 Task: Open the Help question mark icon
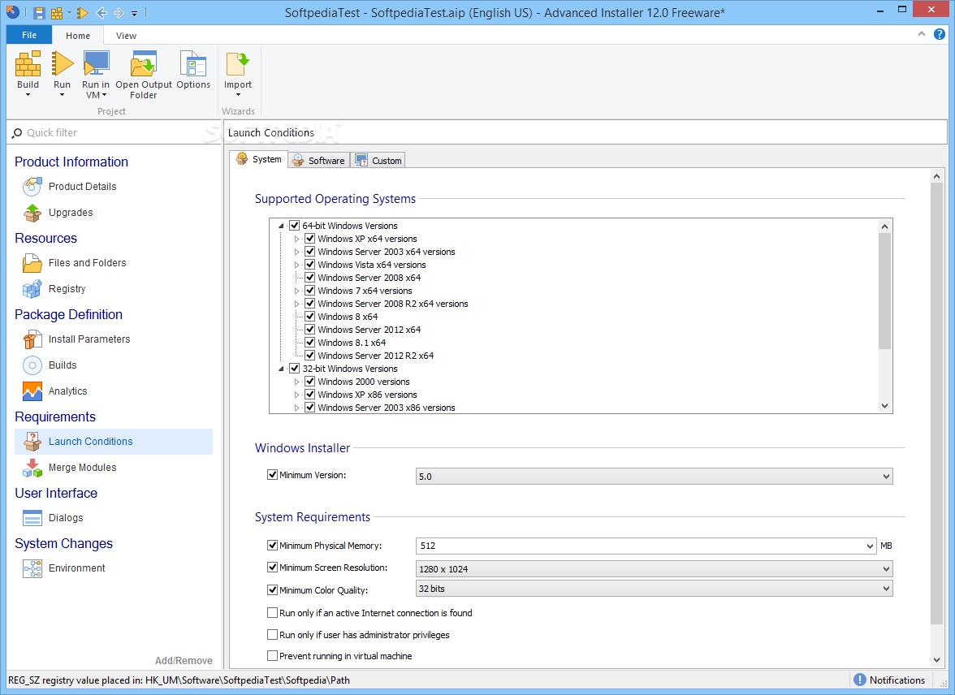point(939,35)
